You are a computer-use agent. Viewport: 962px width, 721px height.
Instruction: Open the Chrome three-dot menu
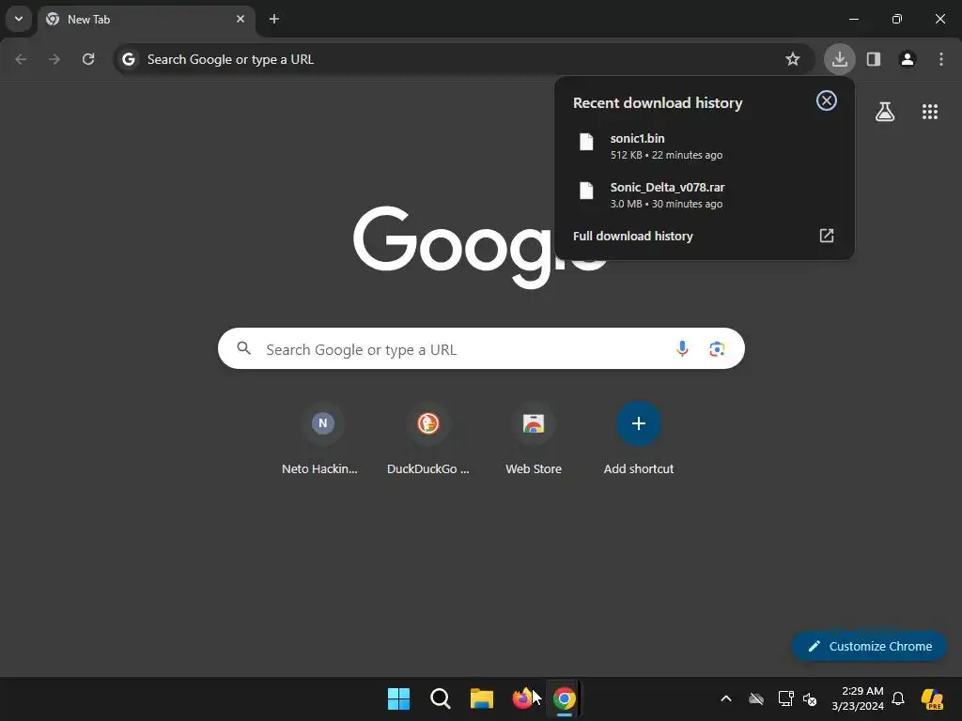tap(941, 59)
